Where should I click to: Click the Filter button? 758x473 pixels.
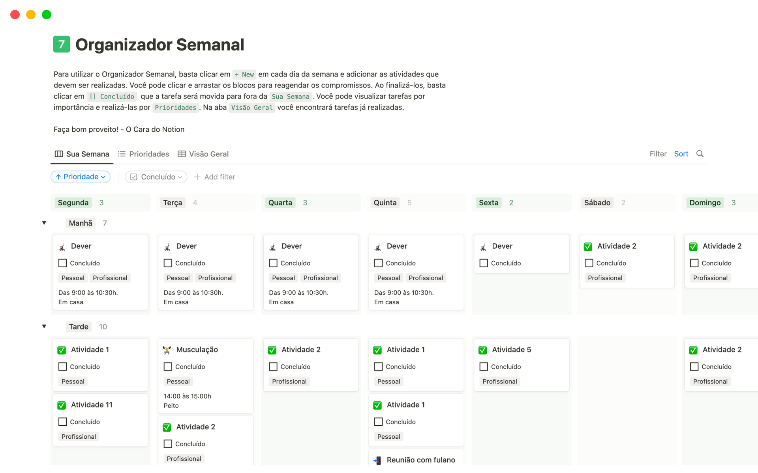pyautogui.click(x=658, y=154)
